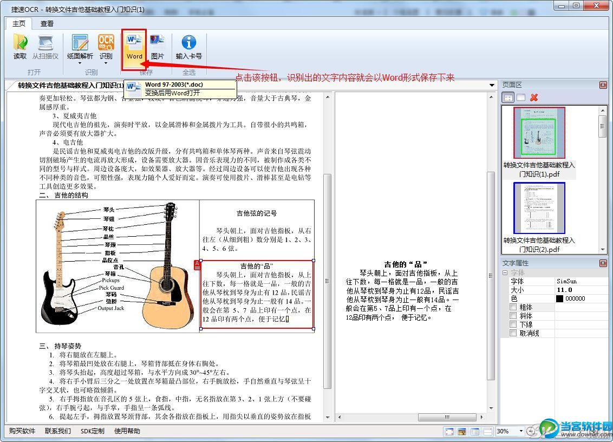Click the OCR 识别 recognize icon
This screenshot has width=613, height=442.
[106, 43]
